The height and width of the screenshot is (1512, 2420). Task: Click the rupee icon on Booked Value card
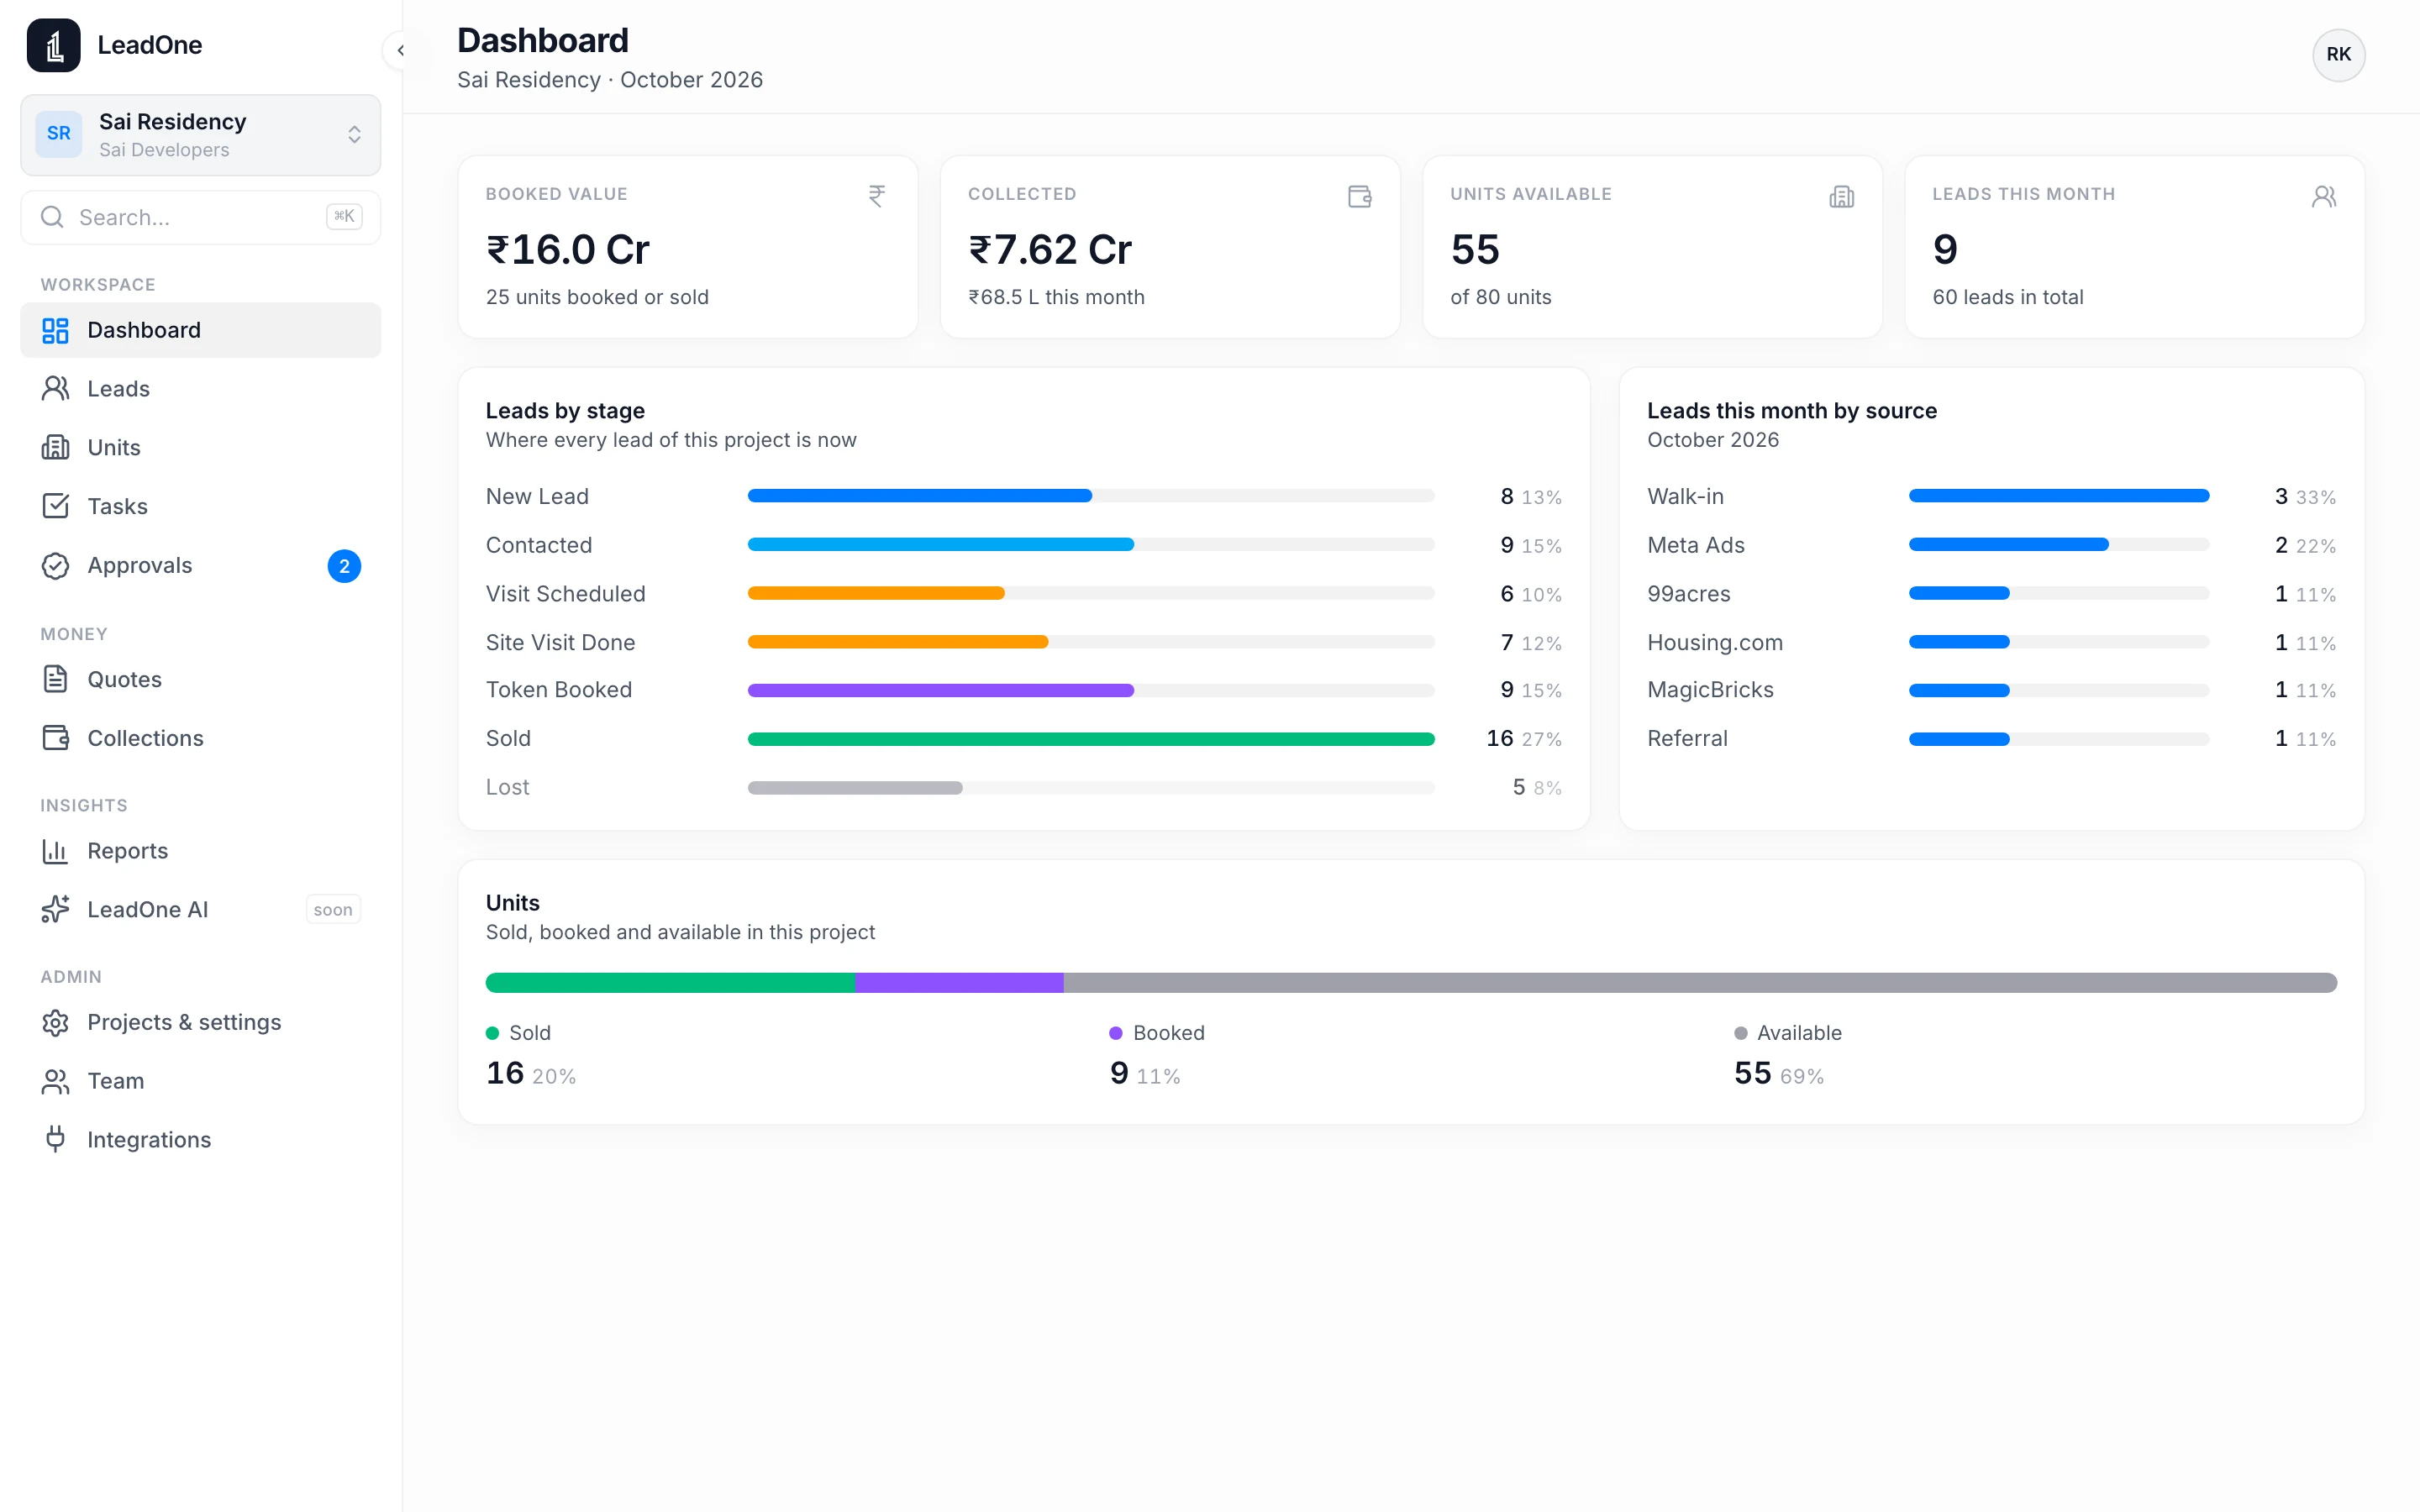pos(877,196)
